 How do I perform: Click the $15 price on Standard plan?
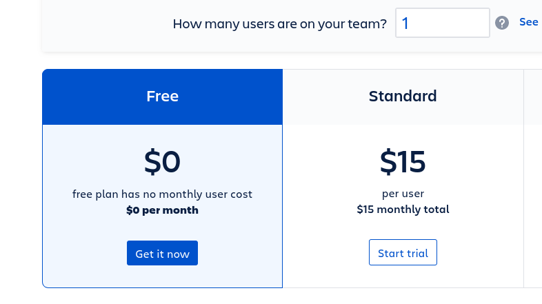tap(403, 162)
